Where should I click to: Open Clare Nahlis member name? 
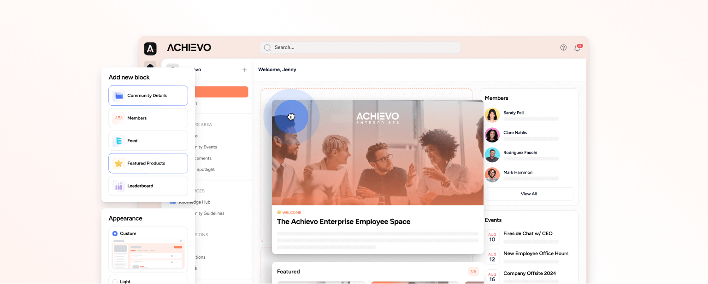[515, 133]
